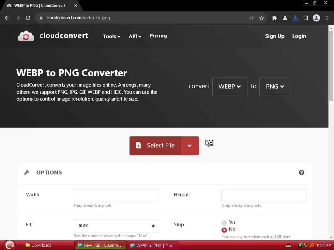Open the Extensions puzzle icon
The image size is (334, 250).
[274, 18]
